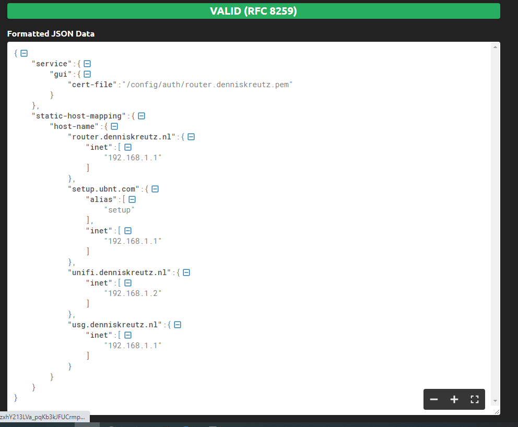Collapse "inet" array under usg.denniskreutz.nl

click(128, 335)
